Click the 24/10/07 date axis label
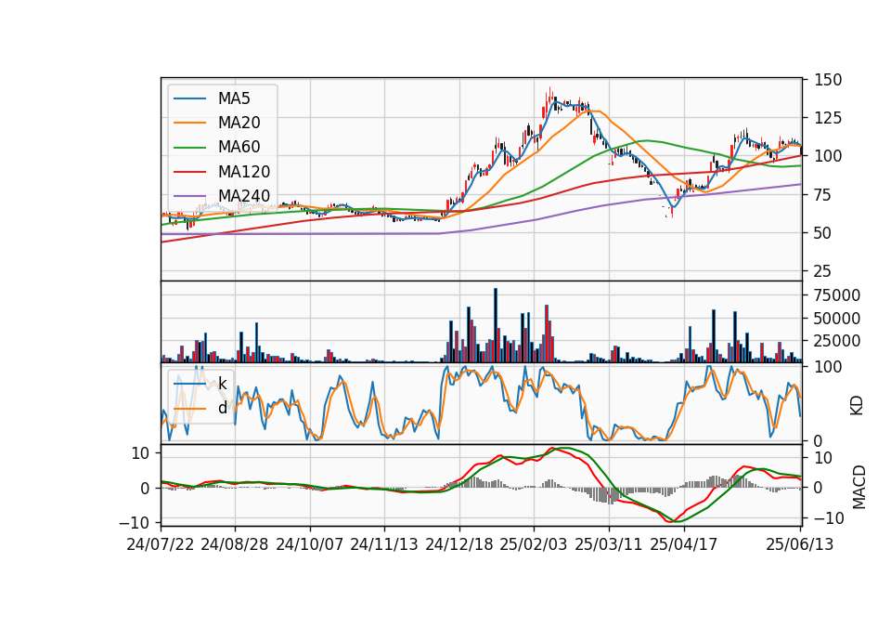The height and width of the screenshot is (641, 891). [310, 544]
